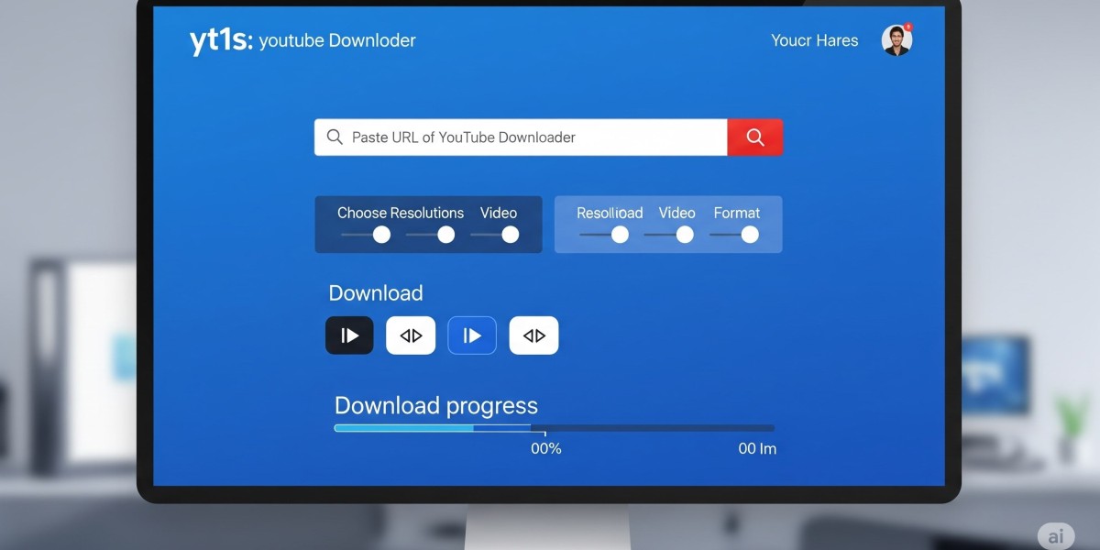Click the Paste URL of YouTube Downloader field
The image size is (1100, 550).
521,137
